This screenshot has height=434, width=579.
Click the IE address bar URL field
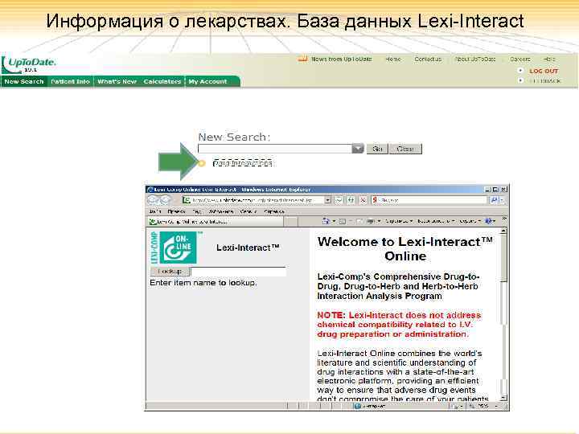click(x=253, y=200)
